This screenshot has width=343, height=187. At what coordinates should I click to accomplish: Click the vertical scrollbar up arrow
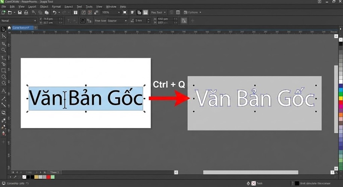click(336, 36)
